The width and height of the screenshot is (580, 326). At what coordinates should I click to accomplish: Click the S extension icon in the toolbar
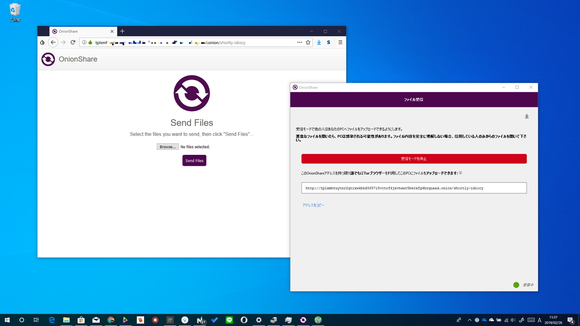coord(329,42)
